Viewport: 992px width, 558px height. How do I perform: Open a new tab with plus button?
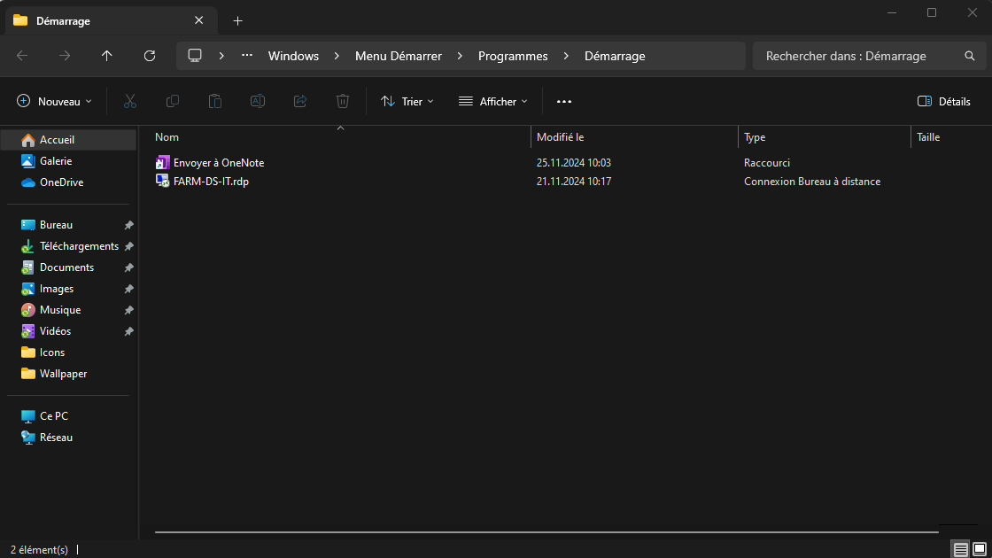pos(237,21)
